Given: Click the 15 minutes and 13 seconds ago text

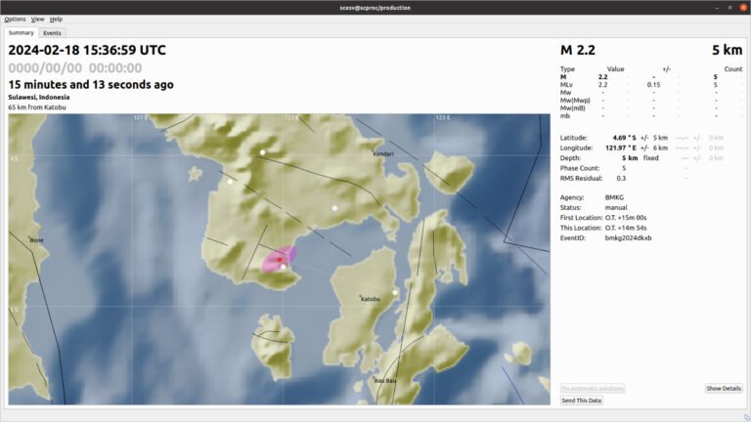Looking at the screenshot, I should [x=91, y=85].
